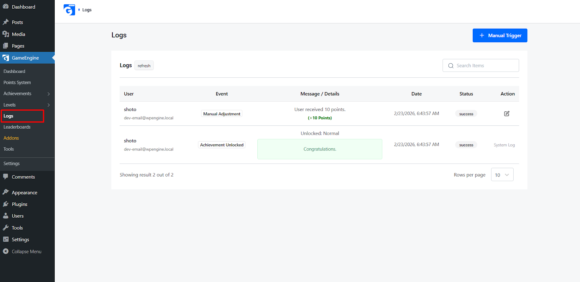Viewport: 580px width, 282px height.
Task: Open GameEngine Settings submenu item
Action: click(12, 163)
